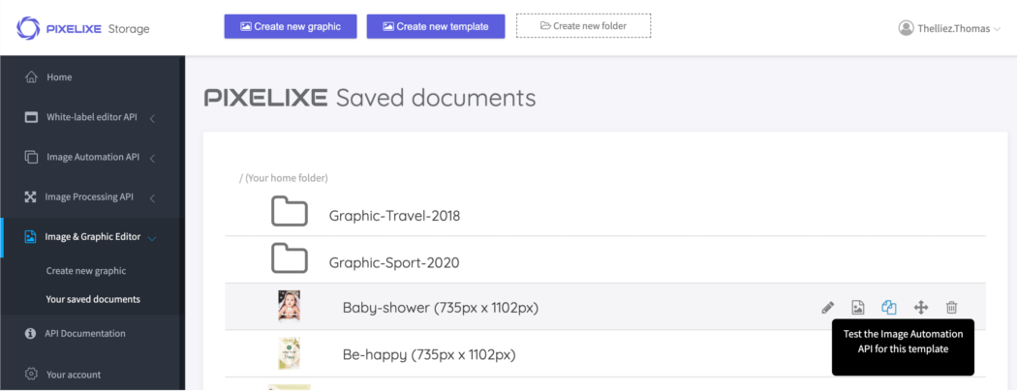Click the Create new folder button
Screen dimensions: 1017x392
pyautogui.click(x=583, y=26)
